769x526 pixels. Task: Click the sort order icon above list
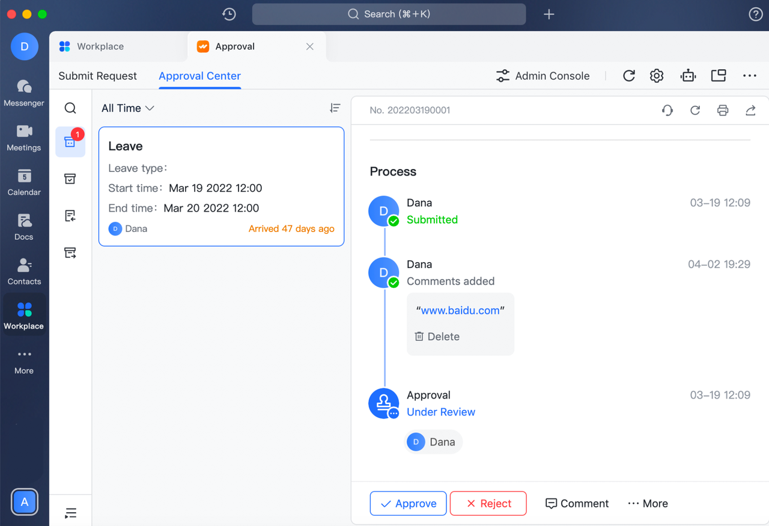(335, 108)
